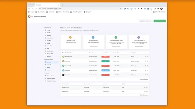
Task: Click the blue Proof Reviewer permission badge
Action: [105, 71]
